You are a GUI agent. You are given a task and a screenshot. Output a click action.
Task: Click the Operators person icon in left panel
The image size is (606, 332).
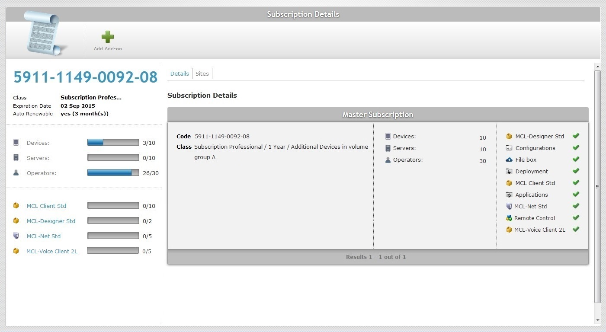click(x=16, y=172)
